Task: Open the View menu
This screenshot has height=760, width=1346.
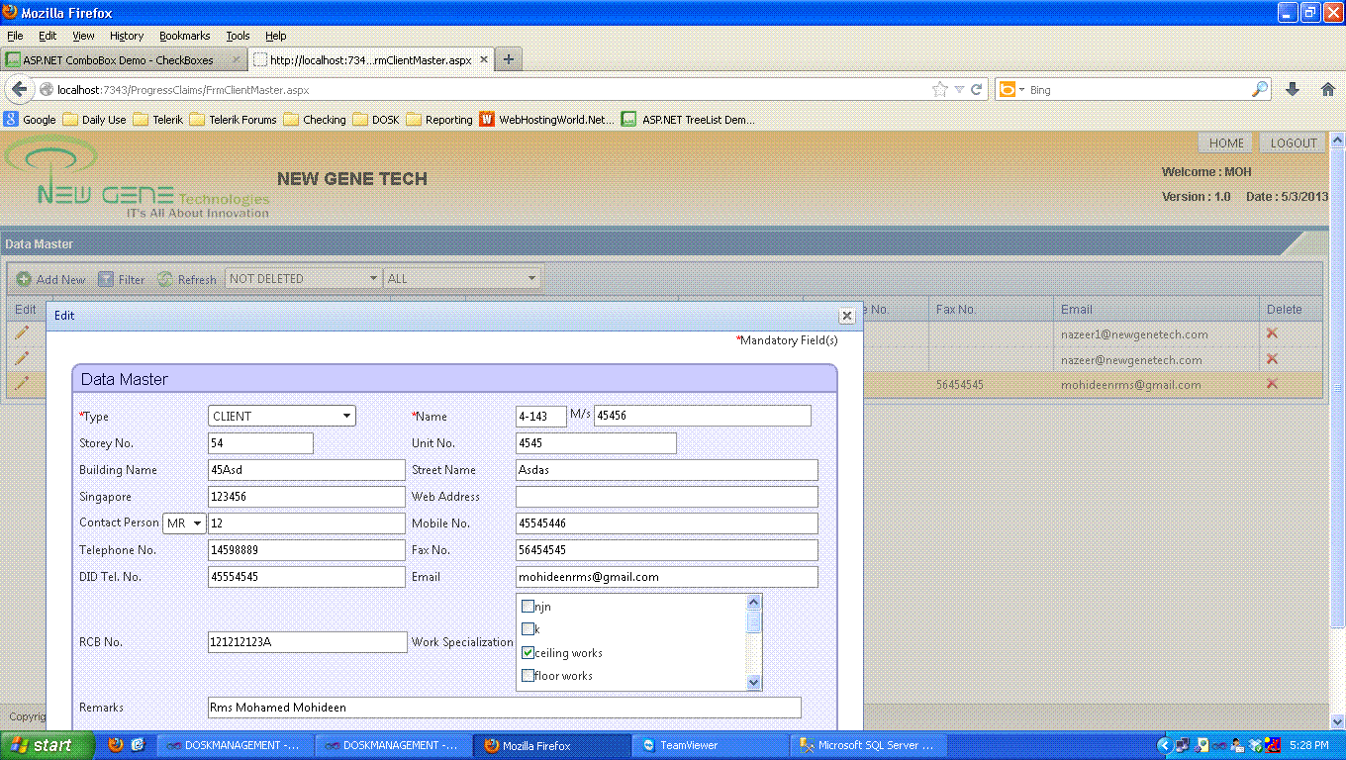Action: click(83, 36)
